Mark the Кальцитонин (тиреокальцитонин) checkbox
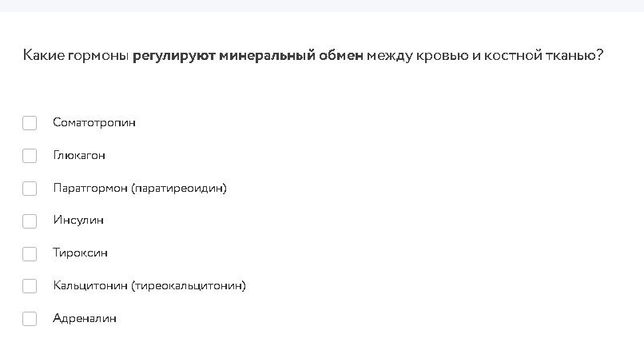 pyautogui.click(x=30, y=286)
